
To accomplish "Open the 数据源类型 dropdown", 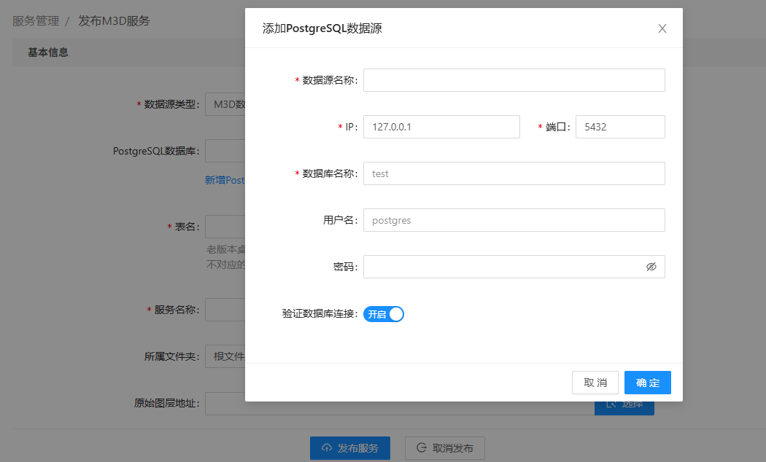I will click(x=225, y=104).
